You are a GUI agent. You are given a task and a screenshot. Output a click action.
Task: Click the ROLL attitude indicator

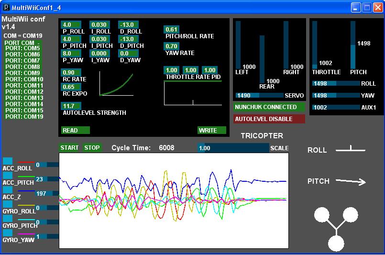coord(351,148)
